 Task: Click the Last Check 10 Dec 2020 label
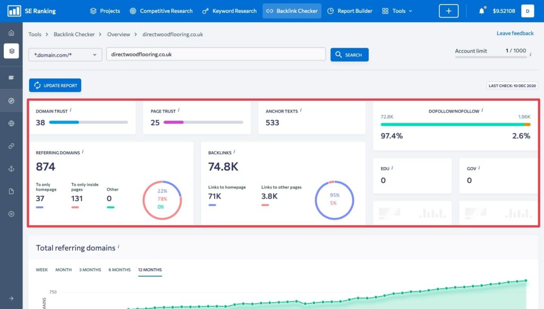point(512,85)
